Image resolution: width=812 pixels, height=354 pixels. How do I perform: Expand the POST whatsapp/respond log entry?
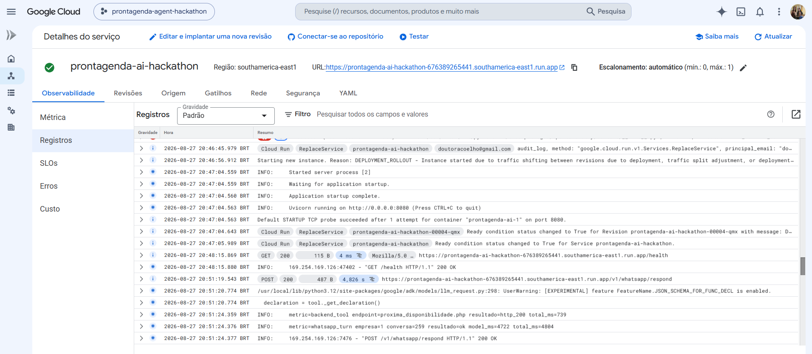[x=141, y=279]
